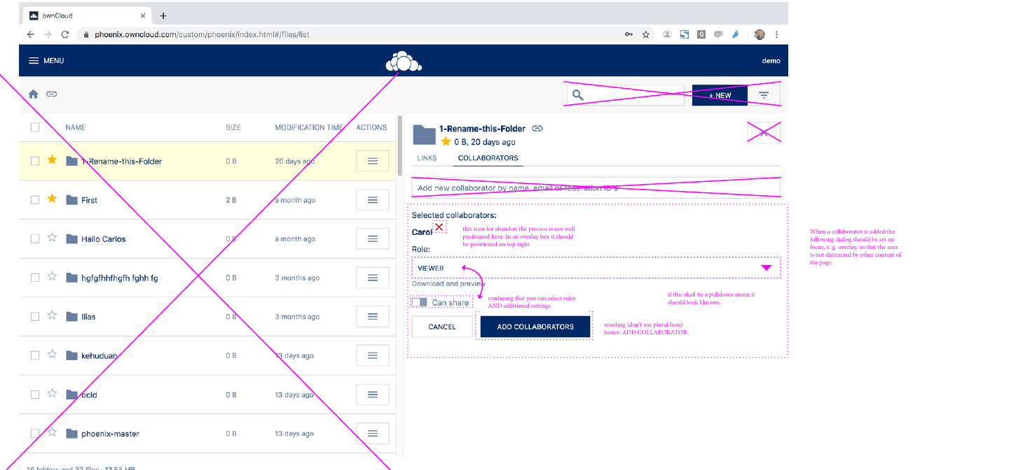Click the link icon beside the home breadcrumb
This screenshot has height=470, width=1030.
point(52,94)
